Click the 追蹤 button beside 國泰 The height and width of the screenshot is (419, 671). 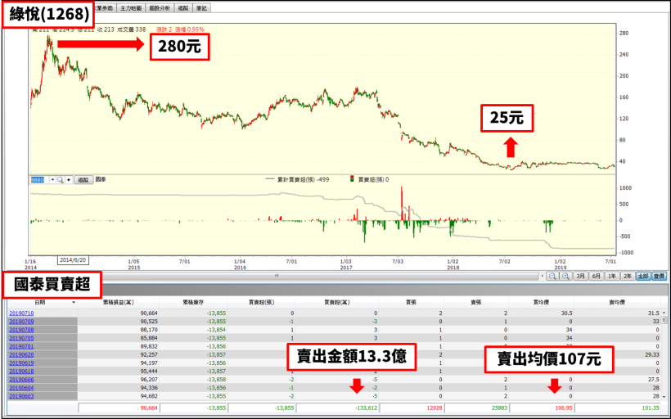tap(83, 180)
